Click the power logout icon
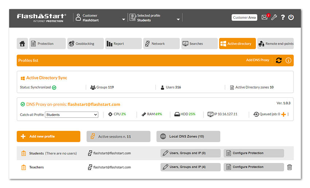 coord(291,17)
